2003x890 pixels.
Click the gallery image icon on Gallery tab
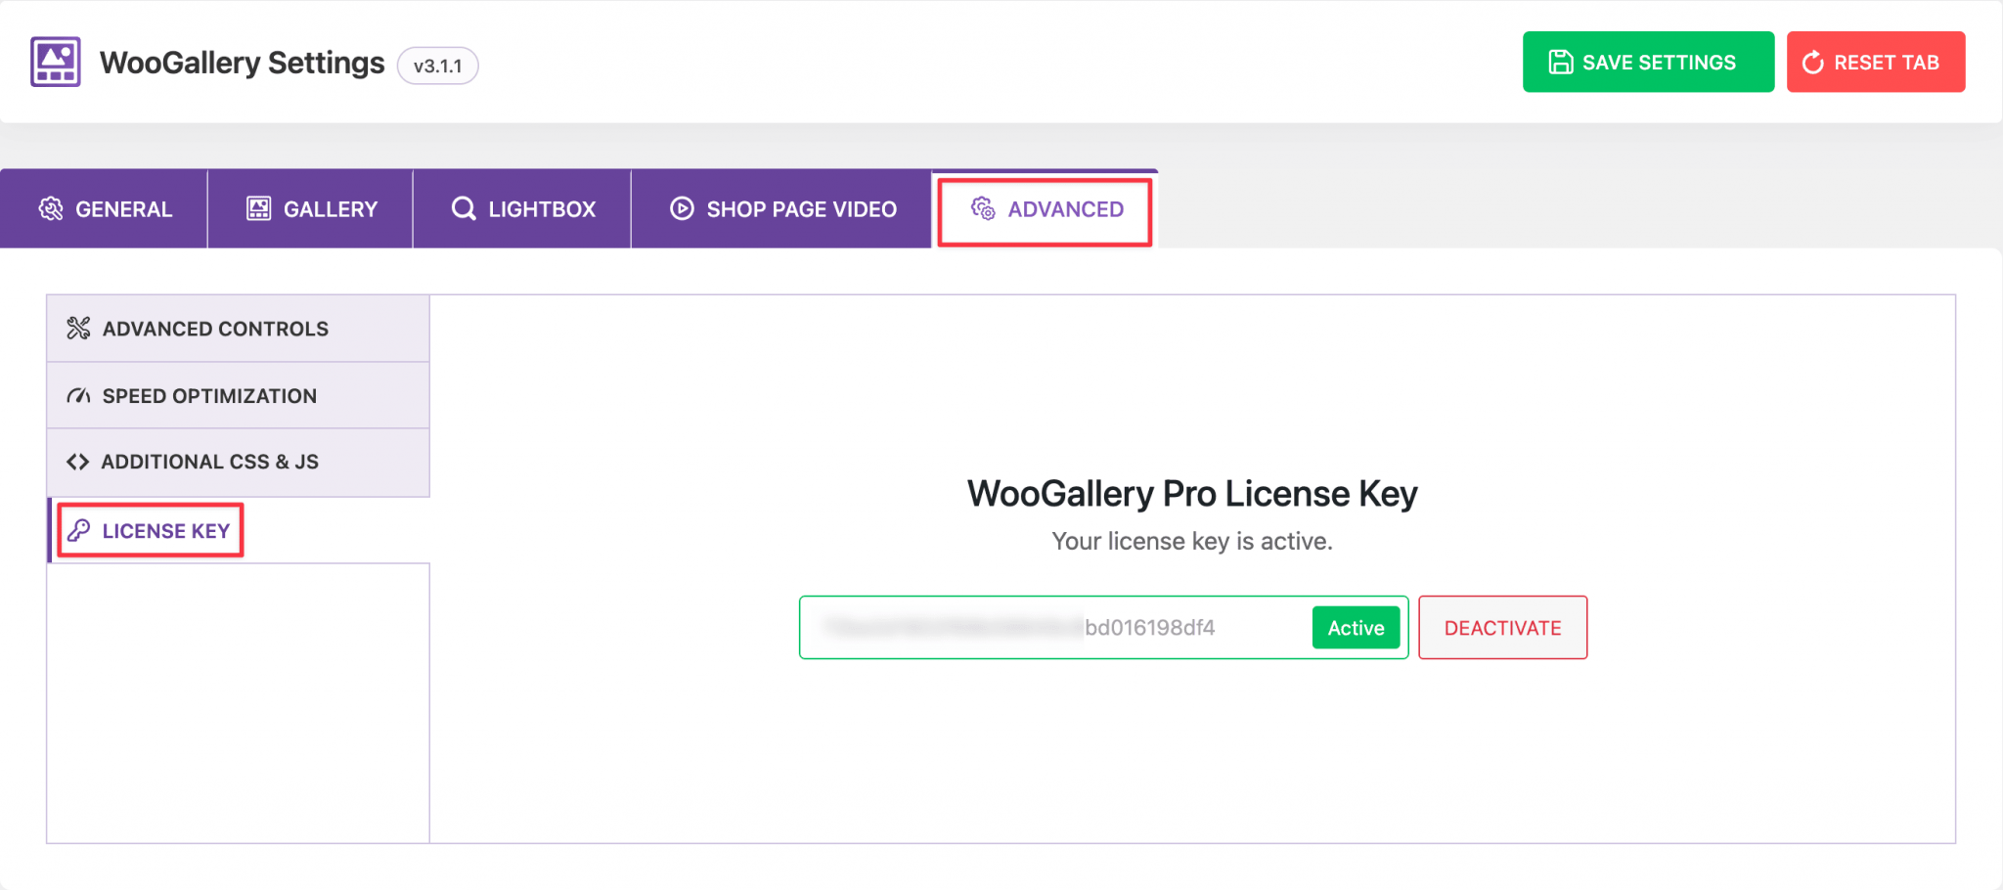pos(258,208)
